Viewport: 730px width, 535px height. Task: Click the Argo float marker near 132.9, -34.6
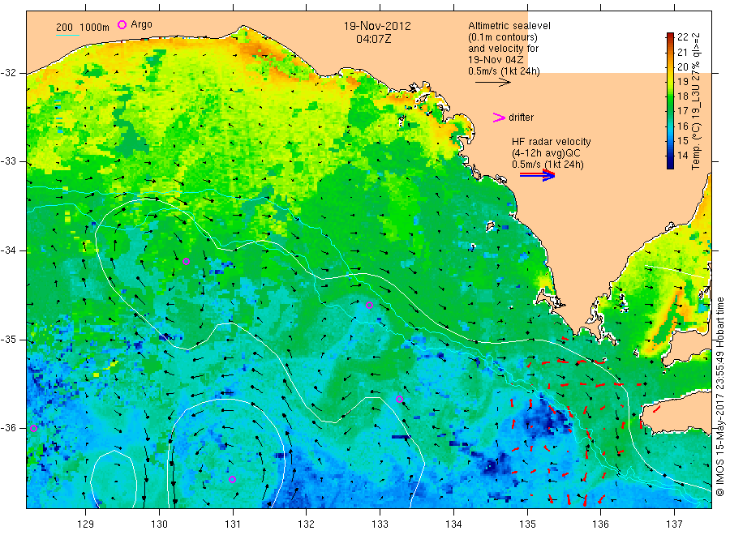(x=370, y=305)
